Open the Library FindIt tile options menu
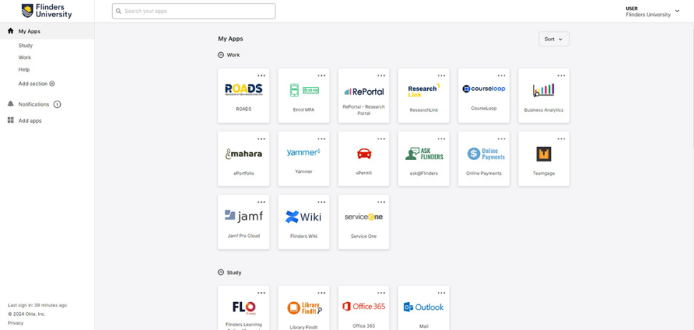694x330 pixels. (321, 293)
